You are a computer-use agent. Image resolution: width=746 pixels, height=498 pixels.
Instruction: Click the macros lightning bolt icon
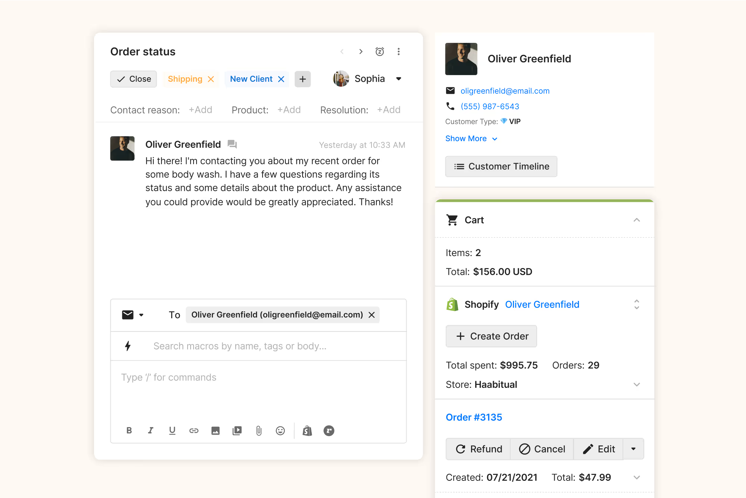(x=128, y=346)
